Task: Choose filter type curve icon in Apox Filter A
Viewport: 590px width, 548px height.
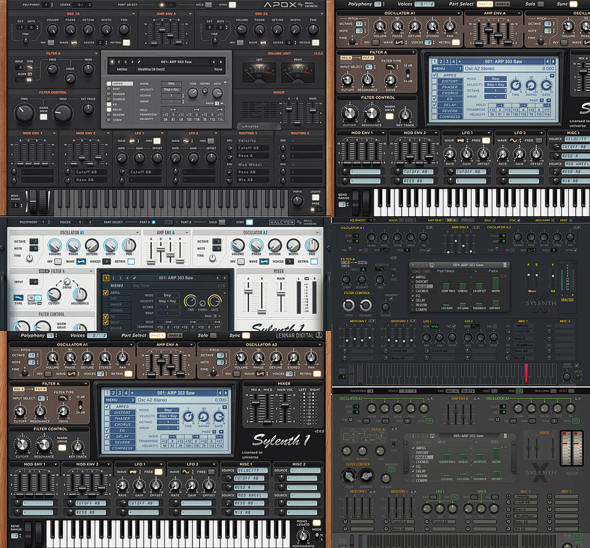Action: click(29, 67)
